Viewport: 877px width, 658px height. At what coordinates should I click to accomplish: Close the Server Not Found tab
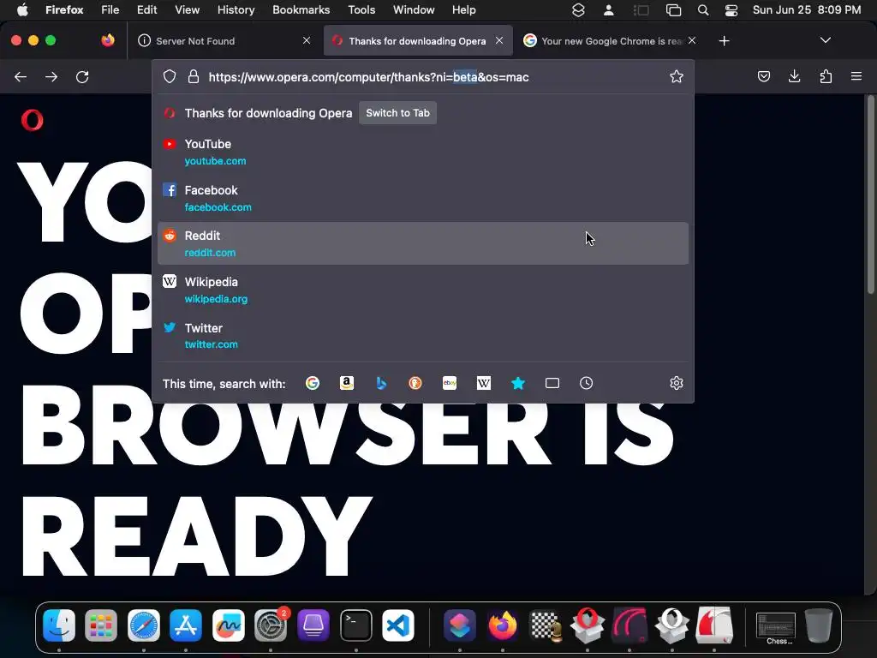(307, 40)
